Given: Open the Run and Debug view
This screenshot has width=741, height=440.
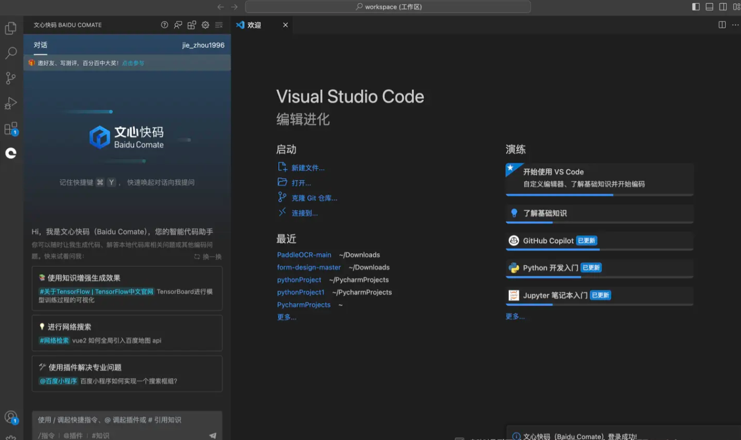Looking at the screenshot, I should click(x=11, y=103).
